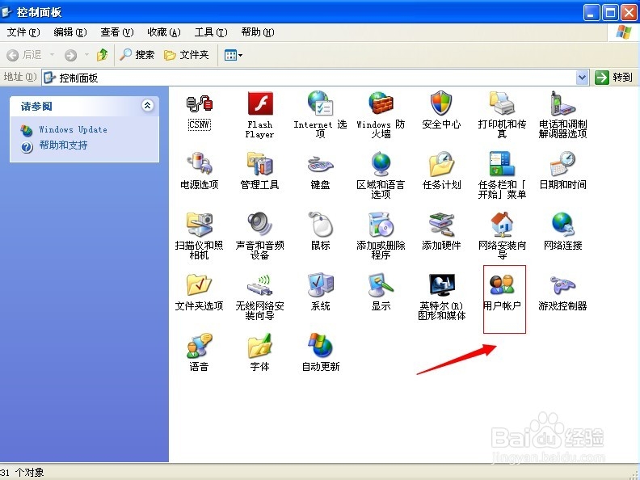Click the forward arrow toolbar button

[x=70, y=55]
